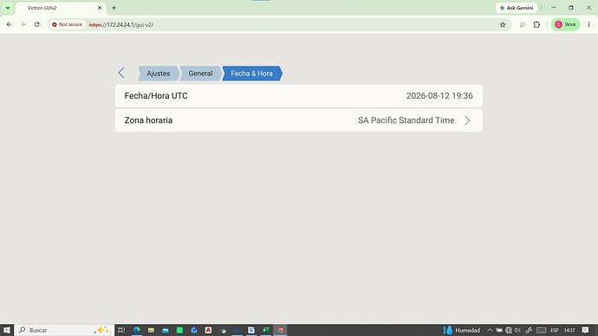Image resolution: width=598 pixels, height=336 pixels.
Task: Click the volume speaker tray icon
Action: pyautogui.click(x=517, y=330)
